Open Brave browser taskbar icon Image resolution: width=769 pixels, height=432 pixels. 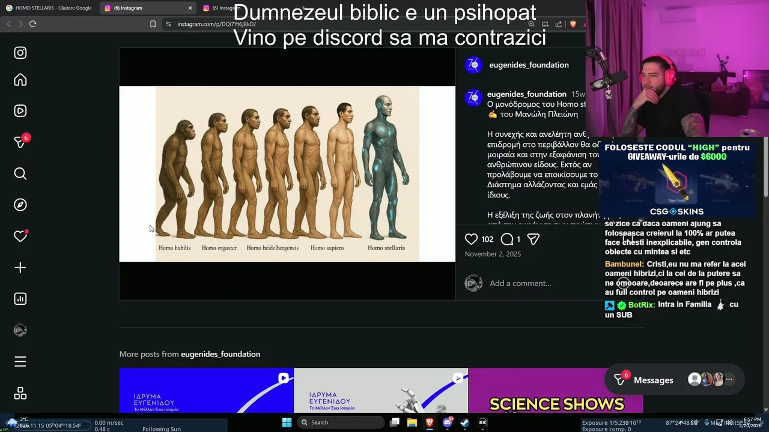point(430,422)
